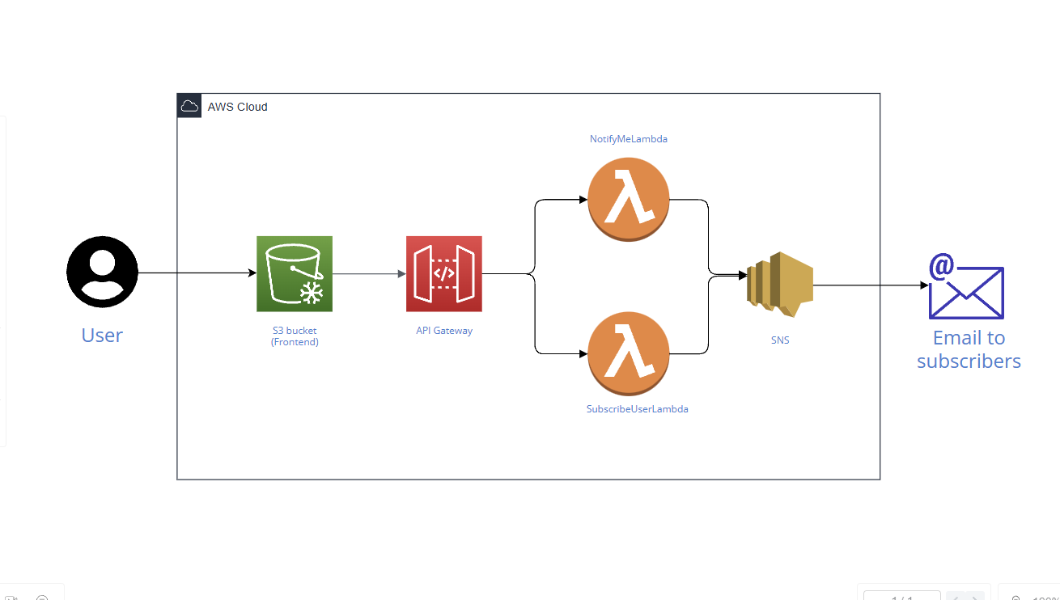Click the connector between S3 and API Gateway

(368, 274)
